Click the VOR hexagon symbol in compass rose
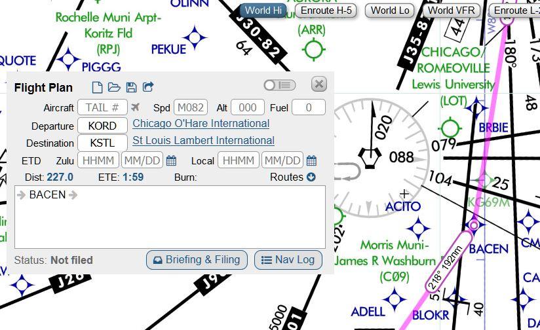Image resolution: width=540 pixels, height=330 pixels. click(370, 158)
